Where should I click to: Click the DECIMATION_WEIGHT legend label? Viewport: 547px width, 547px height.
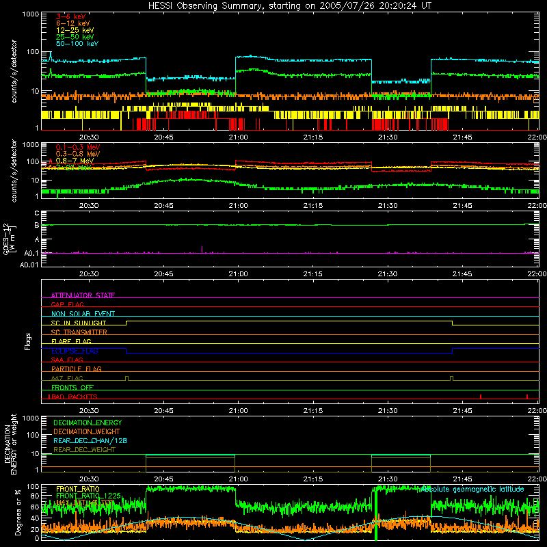[x=87, y=431]
